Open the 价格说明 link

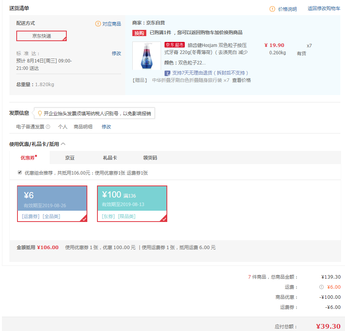[287, 9]
